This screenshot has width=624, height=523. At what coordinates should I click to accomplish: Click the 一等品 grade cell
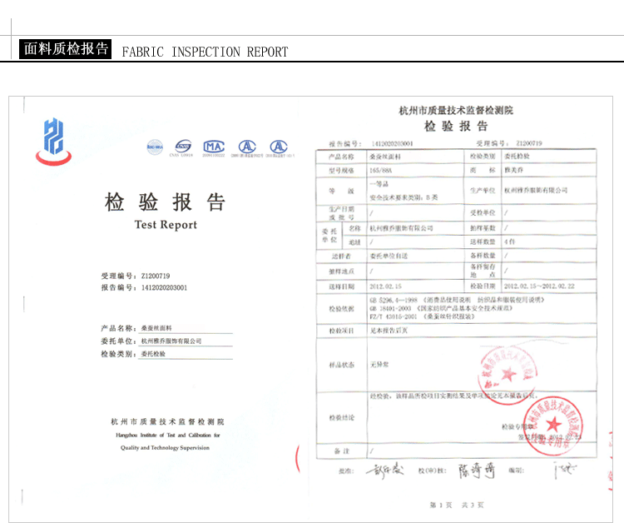[379, 184]
